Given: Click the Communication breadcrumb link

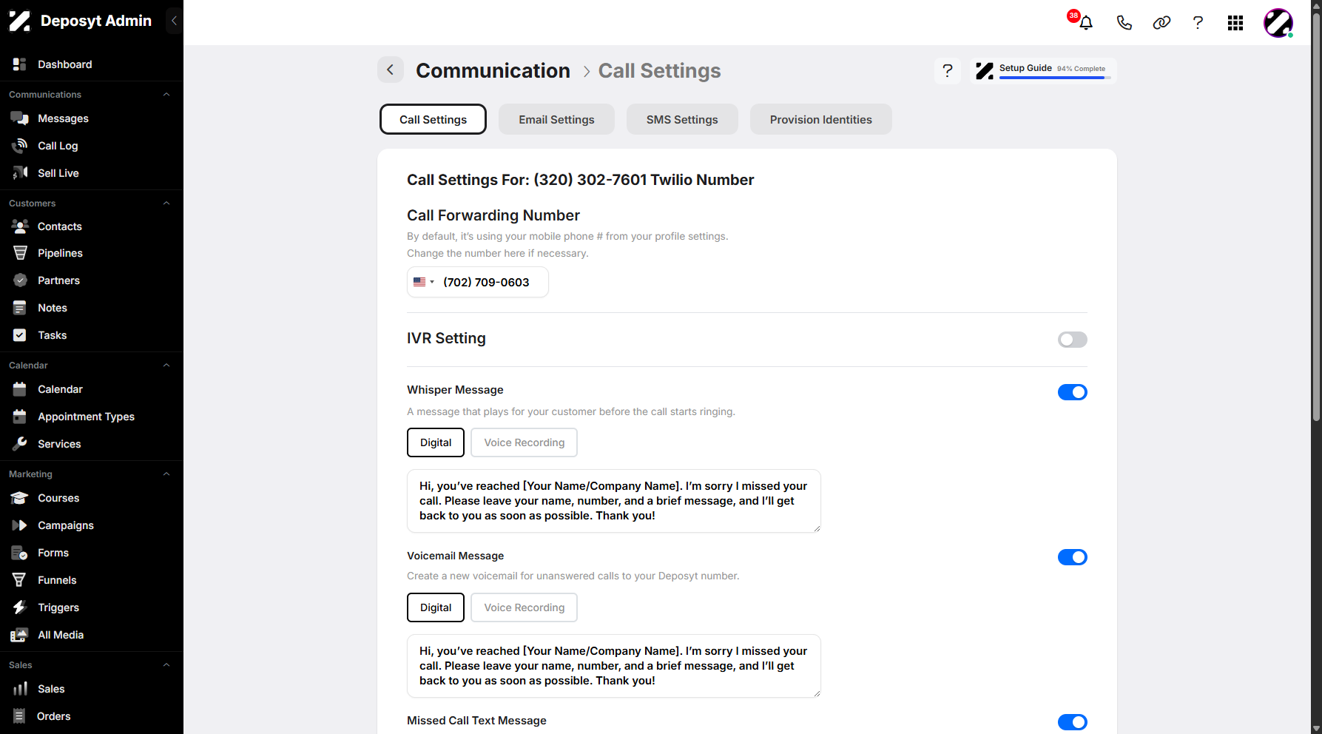Looking at the screenshot, I should [x=493, y=70].
